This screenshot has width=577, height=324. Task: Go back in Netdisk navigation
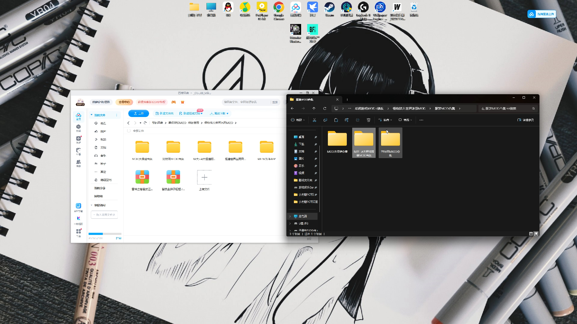click(128, 123)
